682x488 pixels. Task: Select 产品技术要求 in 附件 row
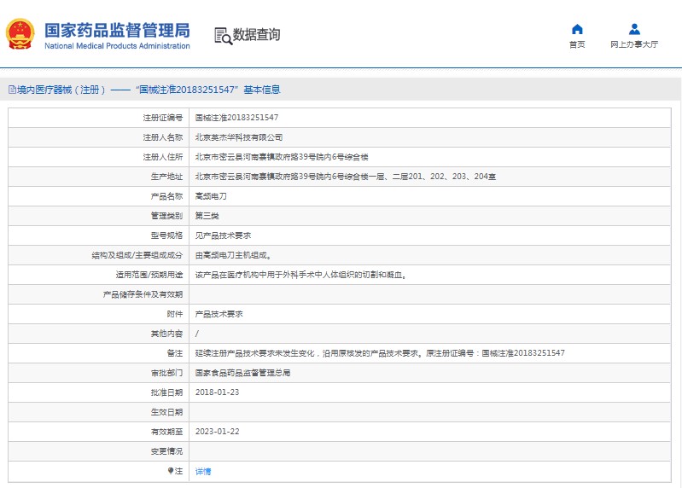pos(219,314)
